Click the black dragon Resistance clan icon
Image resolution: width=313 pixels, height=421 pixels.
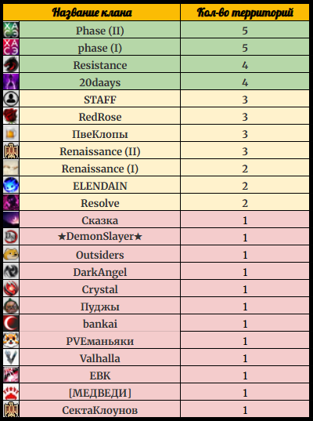tap(11, 64)
